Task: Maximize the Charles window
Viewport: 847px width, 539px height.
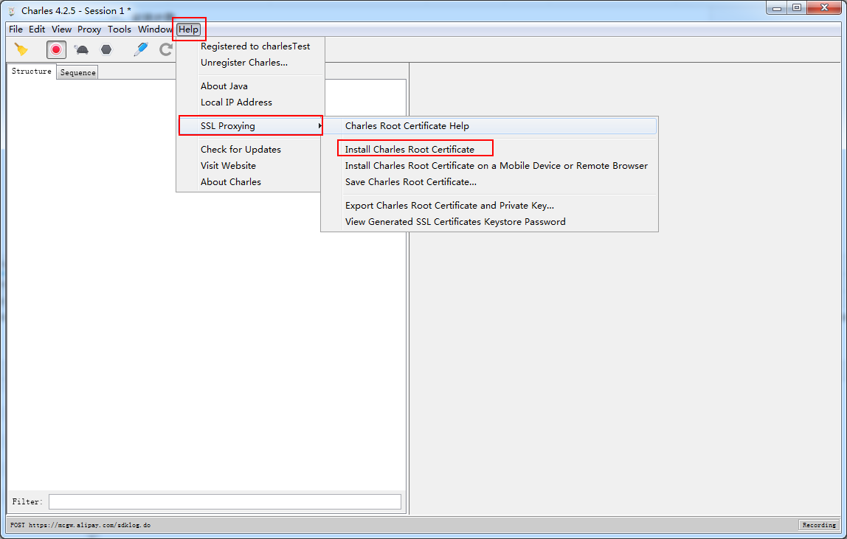Action: pos(798,8)
